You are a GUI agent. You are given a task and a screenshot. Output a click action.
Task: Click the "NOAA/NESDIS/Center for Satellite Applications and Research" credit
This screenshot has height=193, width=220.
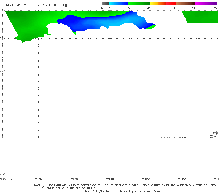[123, 191]
